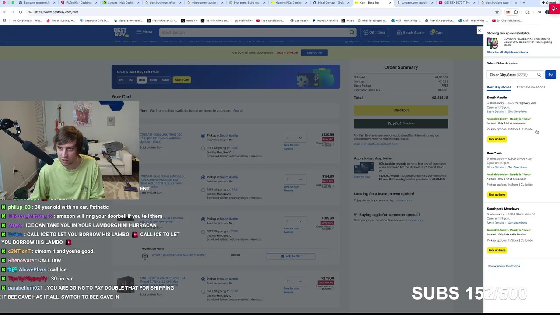Screen dimensions: 560x315
Task: Click the CORSAIR cooler thumbnail in side panel
Action: [493, 43]
